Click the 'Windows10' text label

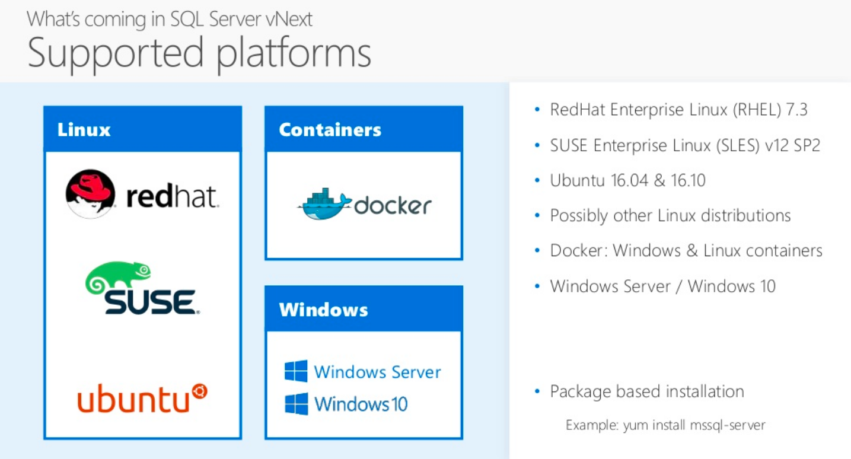[361, 404]
